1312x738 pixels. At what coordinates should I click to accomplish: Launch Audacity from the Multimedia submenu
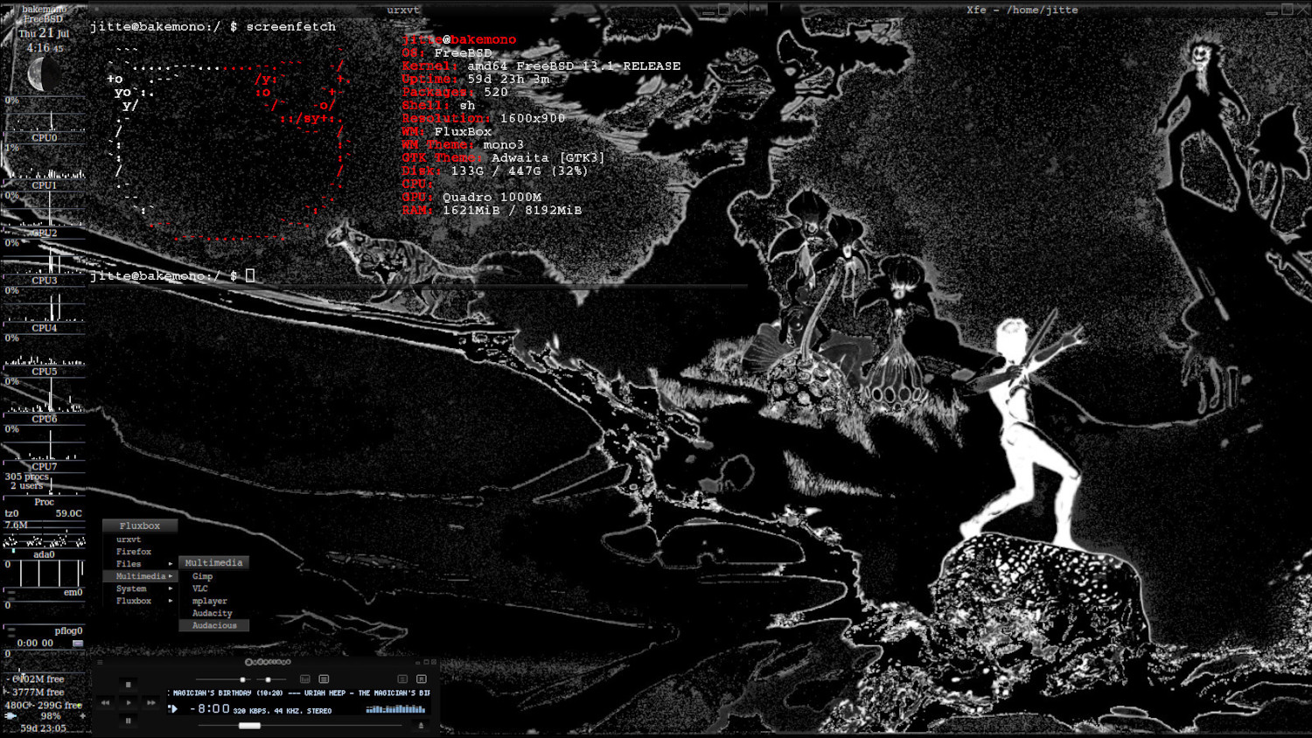click(212, 613)
